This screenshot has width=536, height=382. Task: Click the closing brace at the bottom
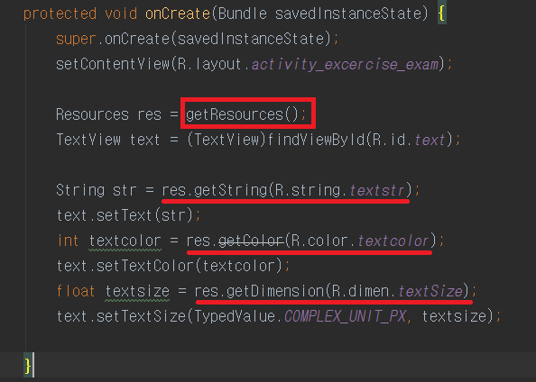click(28, 366)
